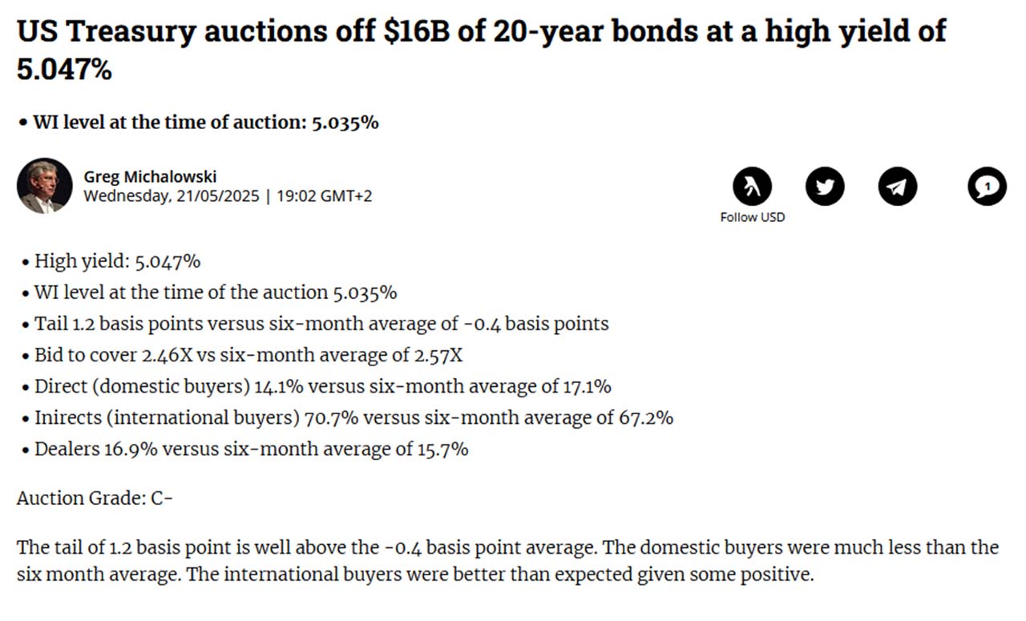Click the Follow USD circular icon
The width and height of the screenshot is (1026, 621).
point(752,187)
